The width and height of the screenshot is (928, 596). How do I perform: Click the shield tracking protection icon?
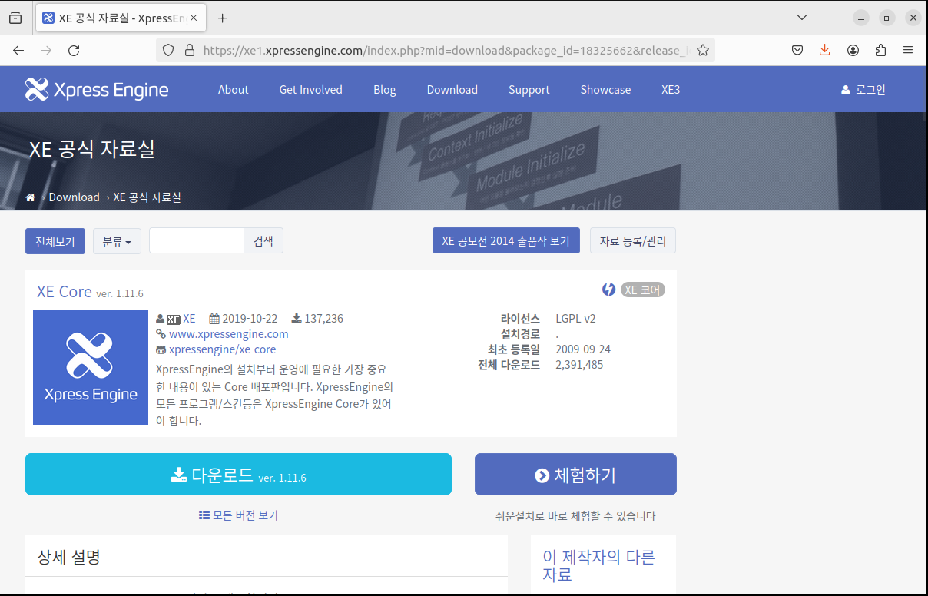pos(169,51)
